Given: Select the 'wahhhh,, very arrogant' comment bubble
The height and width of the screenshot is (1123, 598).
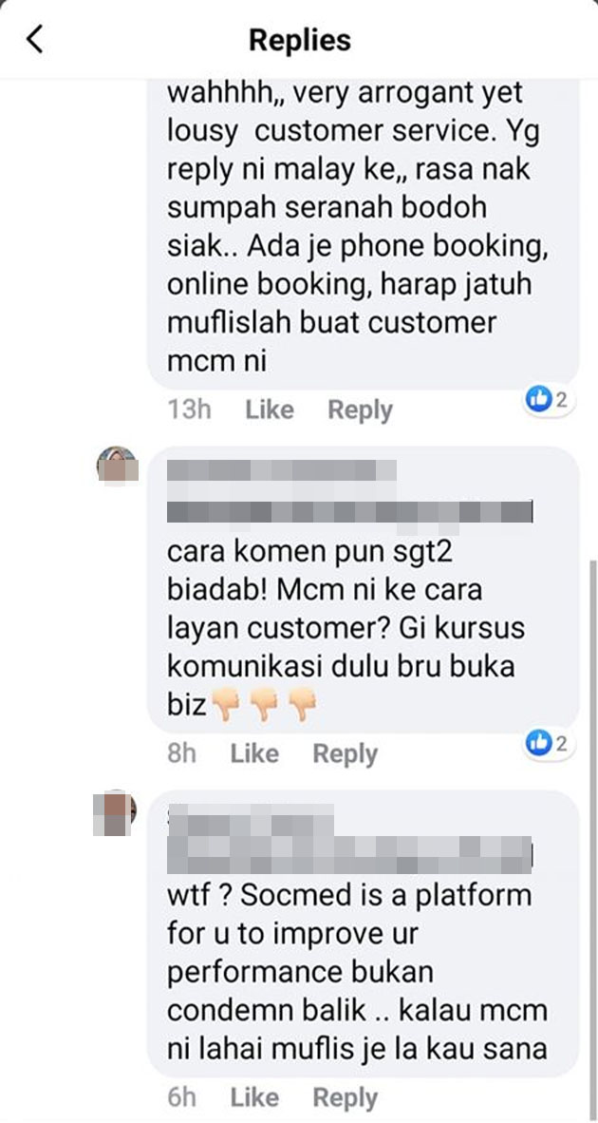Looking at the screenshot, I should coord(363,234).
